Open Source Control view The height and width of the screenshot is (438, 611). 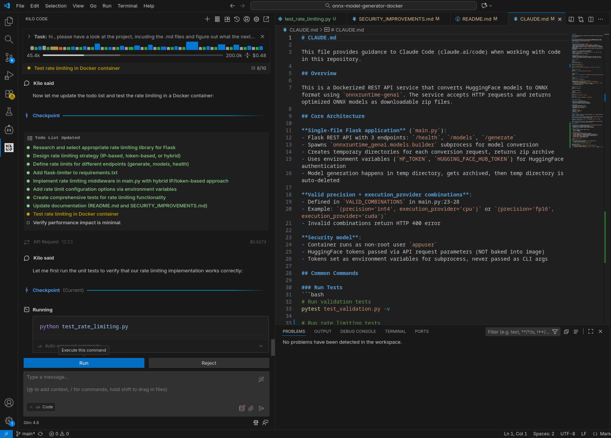point(9,57)
